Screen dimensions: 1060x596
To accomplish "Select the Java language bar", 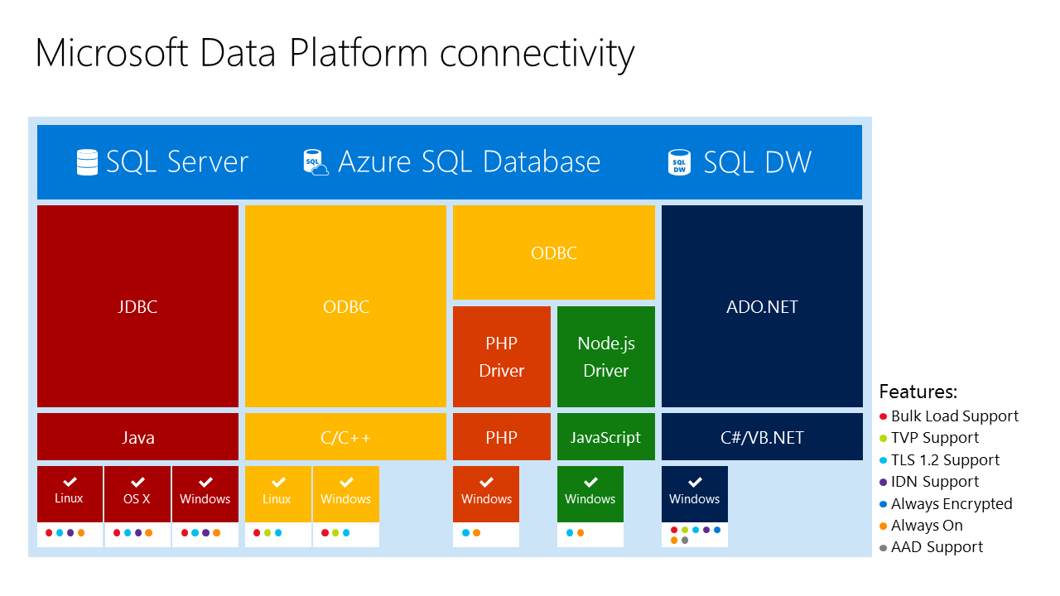I will point(137,437).
